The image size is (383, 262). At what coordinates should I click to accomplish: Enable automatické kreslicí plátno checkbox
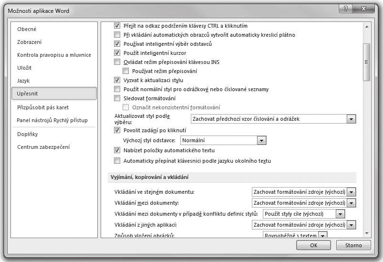pyautogui.click(x=117, y=35)
